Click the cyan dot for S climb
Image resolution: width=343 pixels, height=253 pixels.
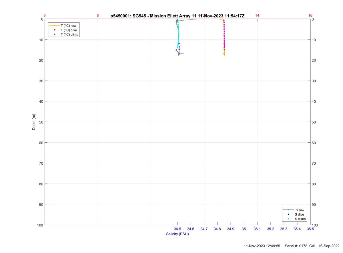click(x=289, y=219)
